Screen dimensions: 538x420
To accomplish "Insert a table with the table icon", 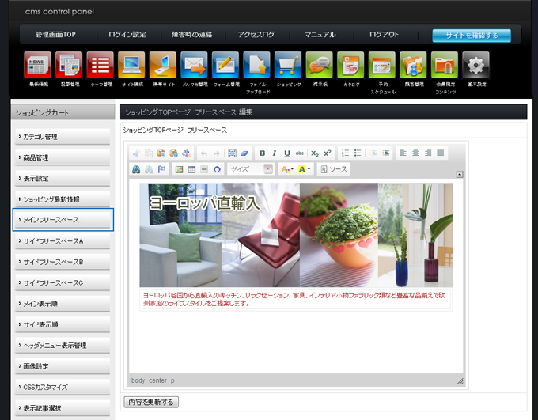I will tap(191, 169).
